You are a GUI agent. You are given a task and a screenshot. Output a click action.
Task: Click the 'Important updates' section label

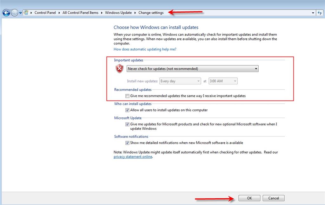point(129,60)
